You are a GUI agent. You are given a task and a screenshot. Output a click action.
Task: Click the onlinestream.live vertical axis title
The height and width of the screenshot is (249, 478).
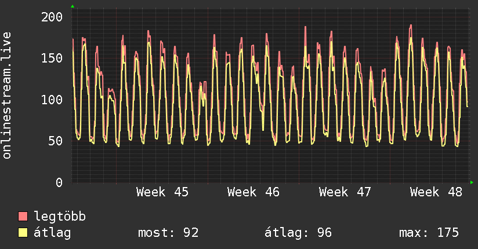[6, 96]
